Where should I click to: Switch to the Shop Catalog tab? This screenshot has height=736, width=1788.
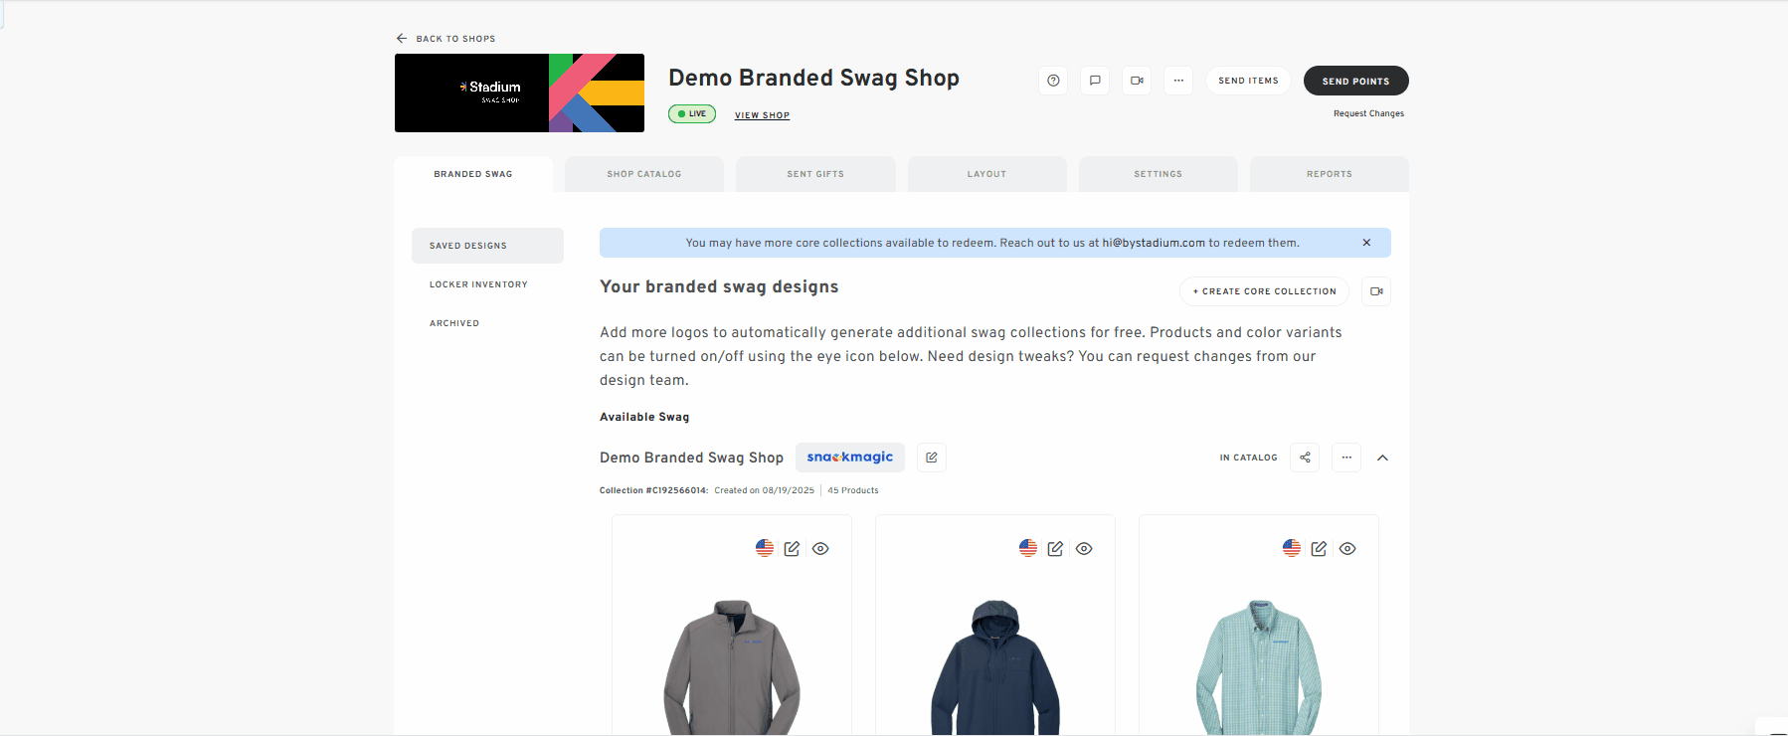pos(644,174)
